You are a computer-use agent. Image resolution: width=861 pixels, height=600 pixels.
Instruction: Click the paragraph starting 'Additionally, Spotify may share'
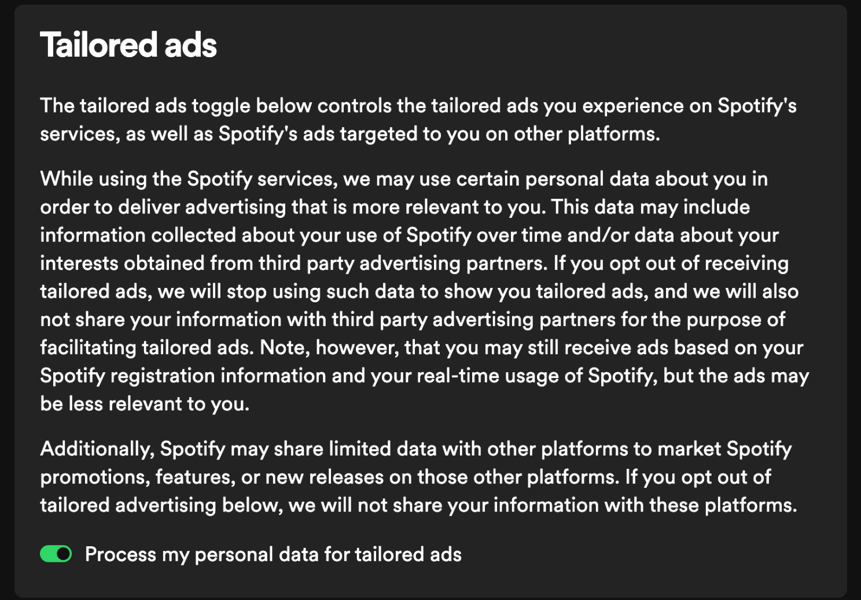tap(418, 477)
